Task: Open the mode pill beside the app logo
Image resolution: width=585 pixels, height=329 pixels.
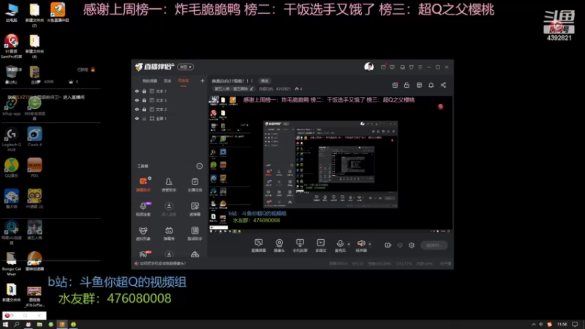Action: point(186,67)
